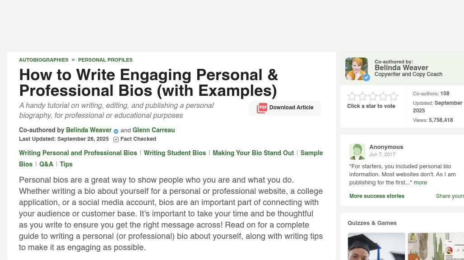Click the PDF icon beside Download Article
Screen dimensions: 464x260
pos(262,108)
